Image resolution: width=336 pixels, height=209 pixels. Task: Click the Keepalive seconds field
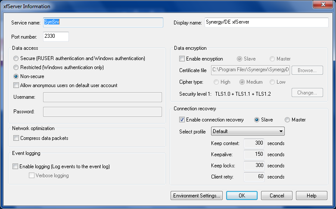(x=254, y=154)
